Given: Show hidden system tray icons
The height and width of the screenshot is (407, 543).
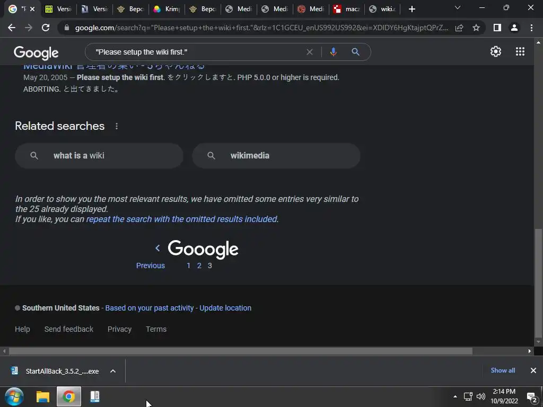Looking at the screenshot, I should click(x=455, y=396).
